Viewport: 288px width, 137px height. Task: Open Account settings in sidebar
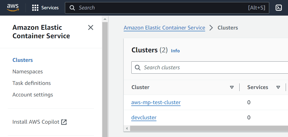click(x=33, y=95)
